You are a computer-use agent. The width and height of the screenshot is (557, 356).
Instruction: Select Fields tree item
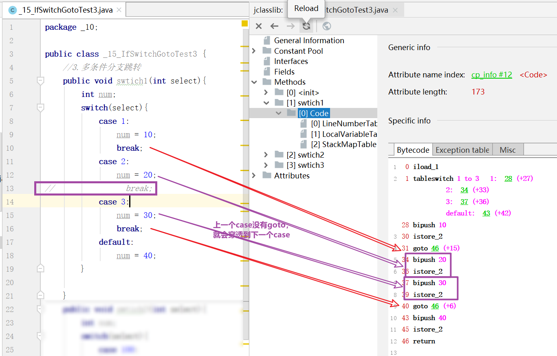[x=284, y=72]
